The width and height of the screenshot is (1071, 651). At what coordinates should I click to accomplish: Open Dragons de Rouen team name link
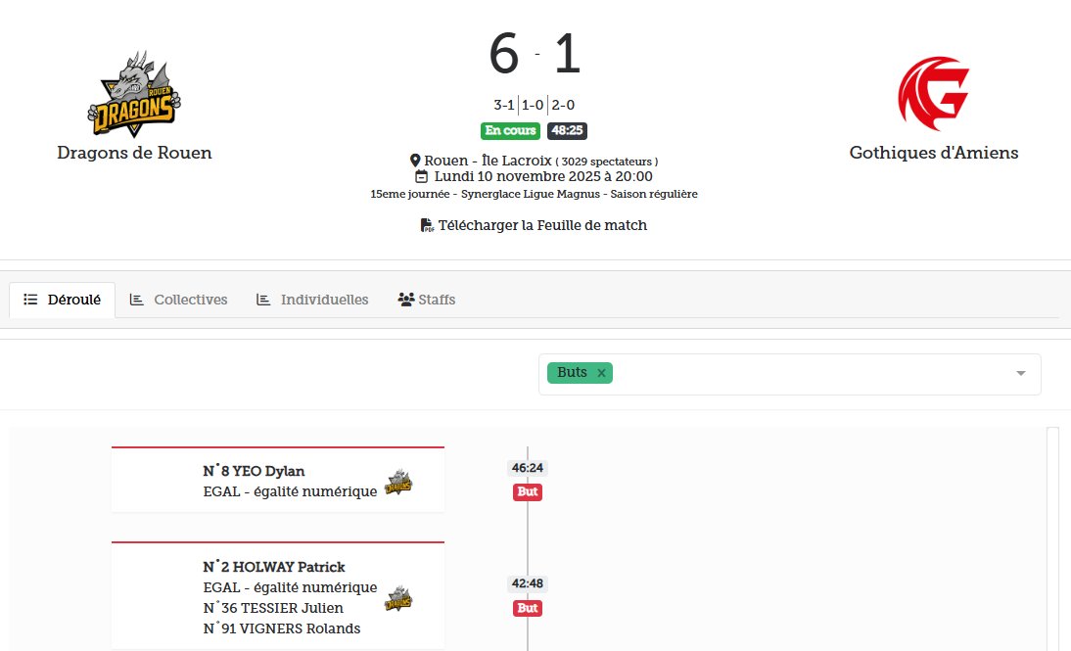click(x=134, y=153)
